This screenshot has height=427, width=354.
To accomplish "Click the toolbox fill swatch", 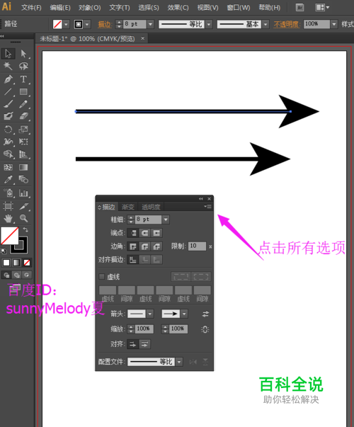I will (9, 236).
